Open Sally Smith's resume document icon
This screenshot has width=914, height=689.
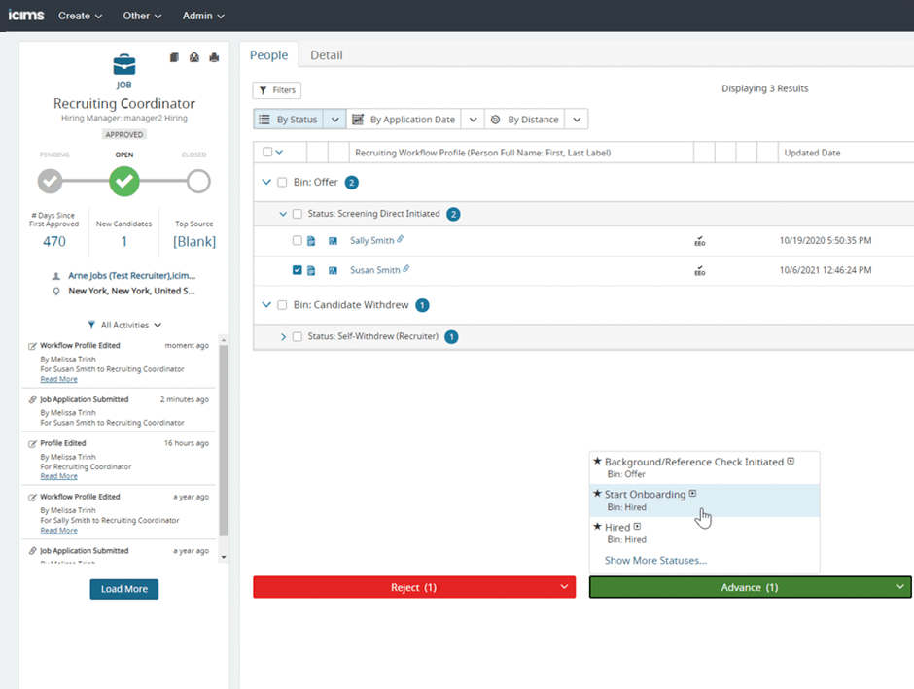pyautogui.click(x=311, y=241)
